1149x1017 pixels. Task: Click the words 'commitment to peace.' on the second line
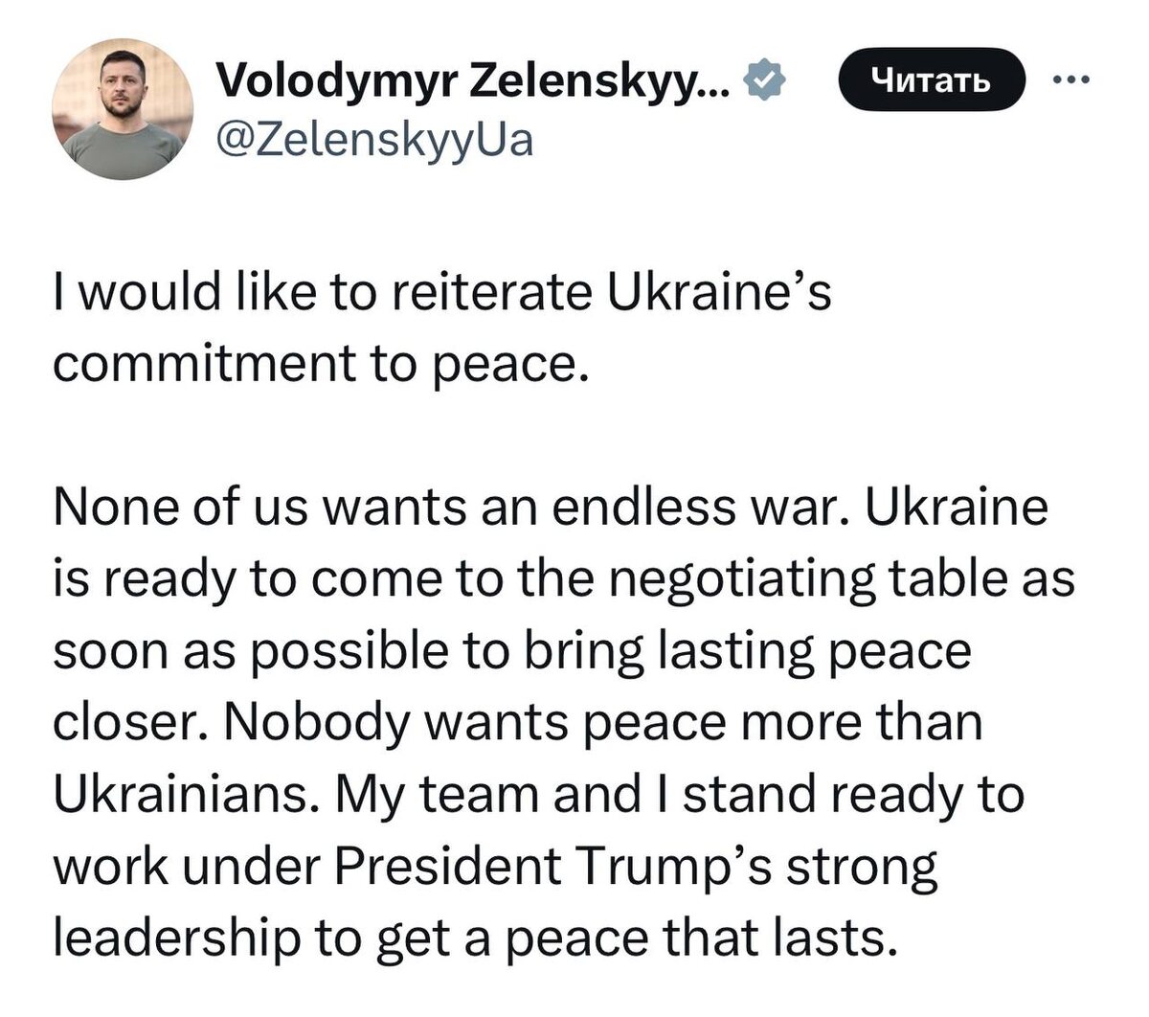pos(316,365)
